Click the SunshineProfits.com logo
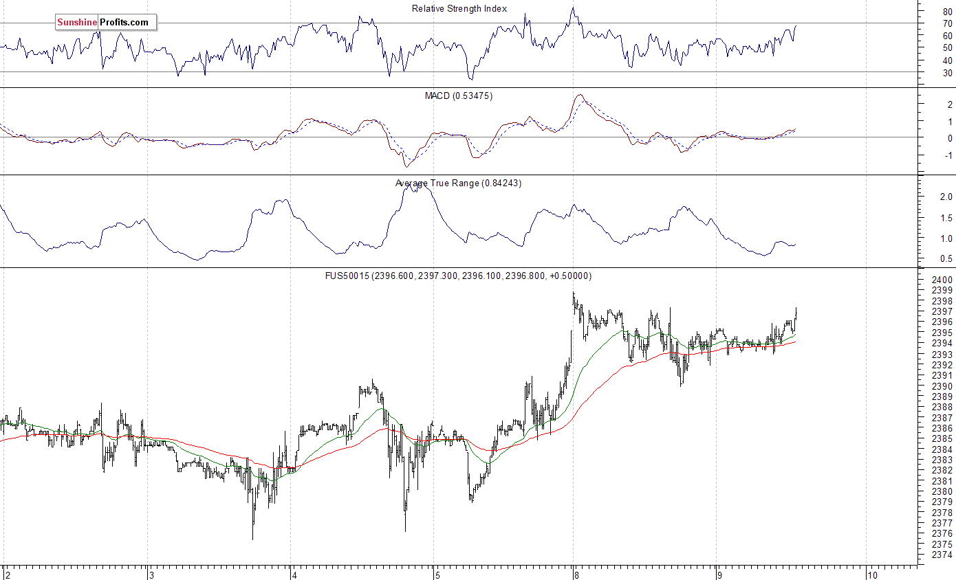Image resolution: width=956 pixels, height=580 pixels. click(x=106, y=23)
